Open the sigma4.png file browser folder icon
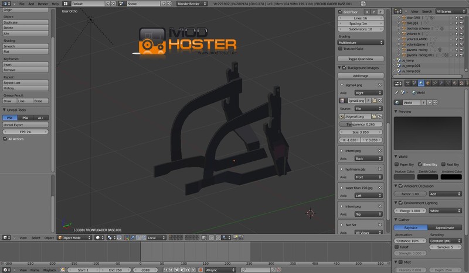Screen dimensions: 469x273 tap(374, 116)
